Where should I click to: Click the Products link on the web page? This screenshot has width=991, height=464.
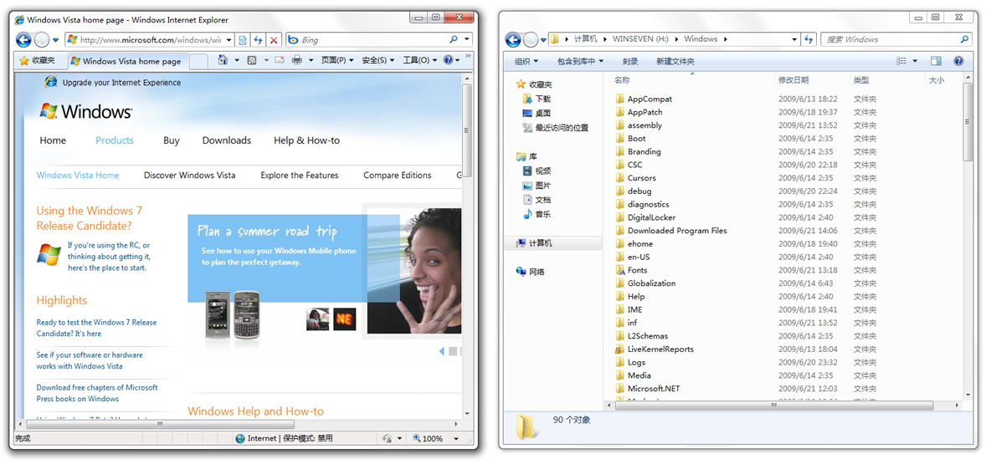click(115, 140)
